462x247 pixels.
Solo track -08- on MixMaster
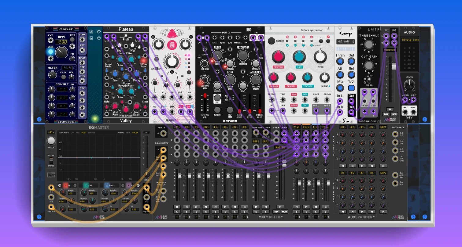244,212
